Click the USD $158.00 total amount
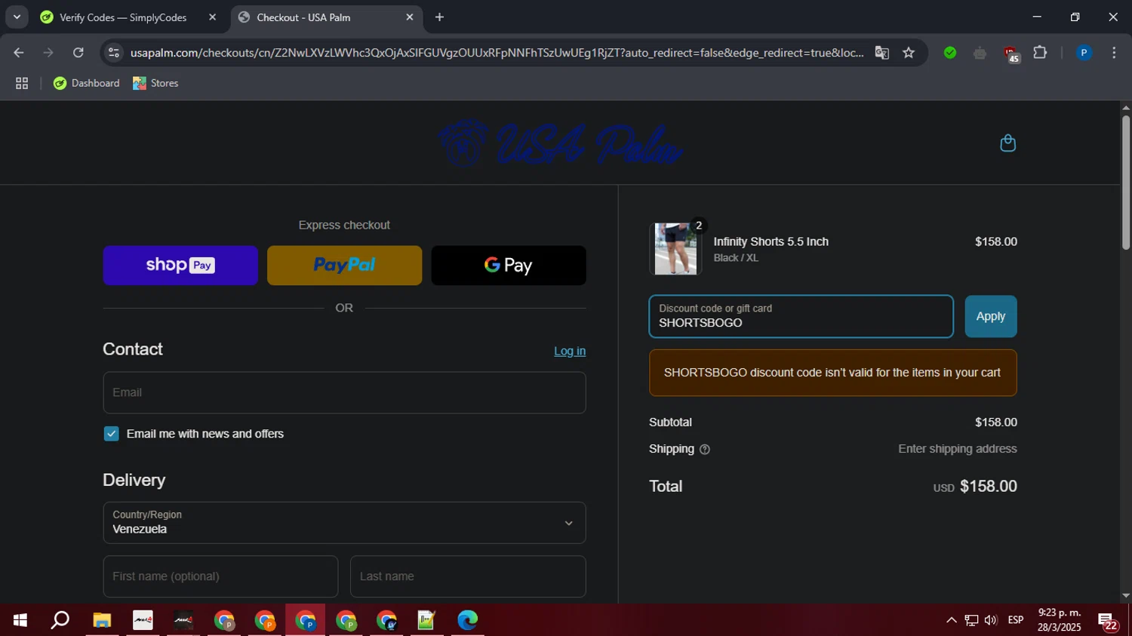Image resolution: width=1132 pixels, height=636 pixels. [975, 487]
